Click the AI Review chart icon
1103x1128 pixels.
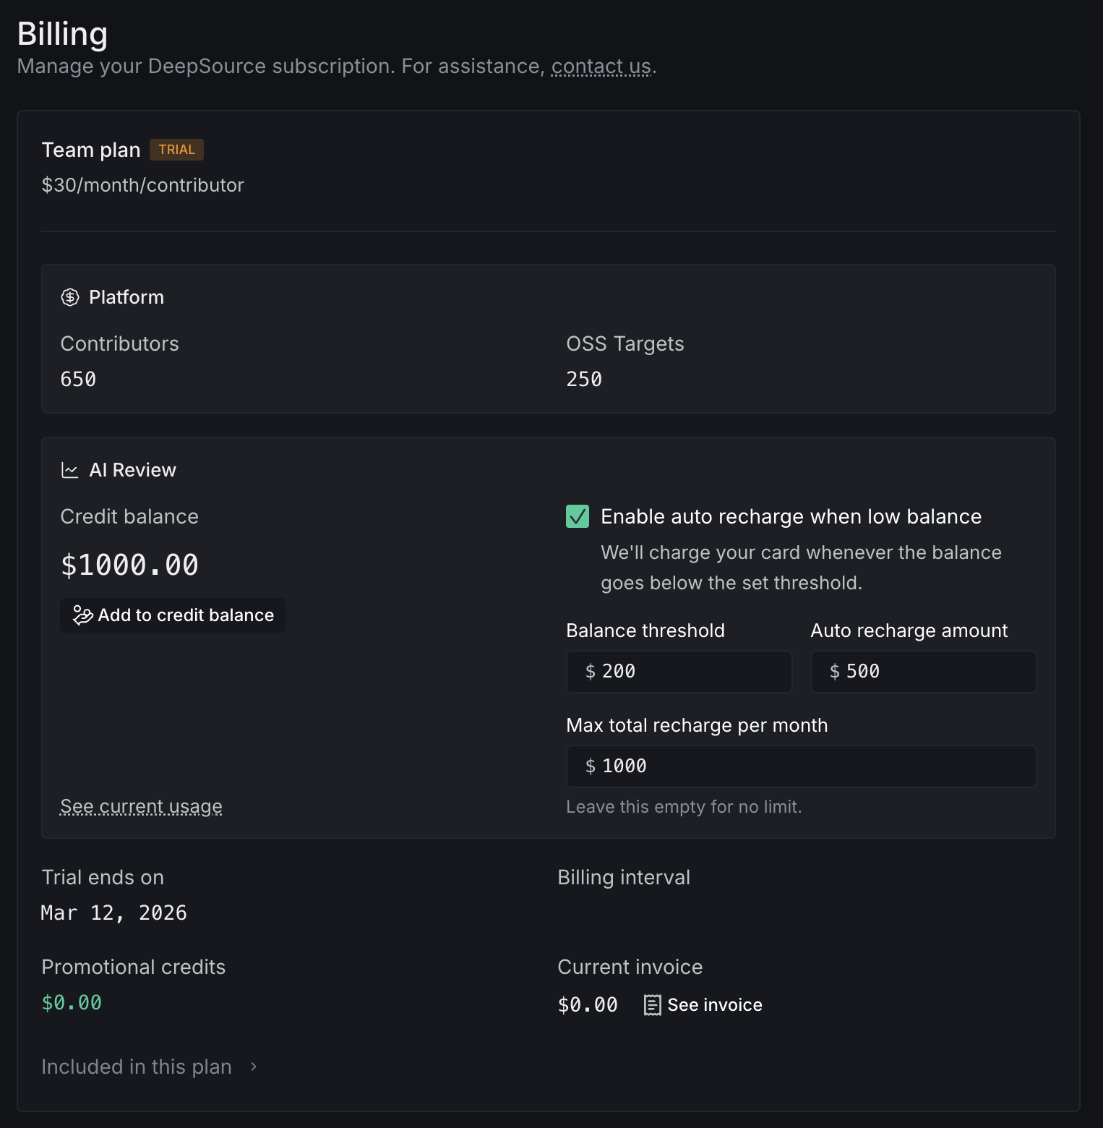pos(70,470)
